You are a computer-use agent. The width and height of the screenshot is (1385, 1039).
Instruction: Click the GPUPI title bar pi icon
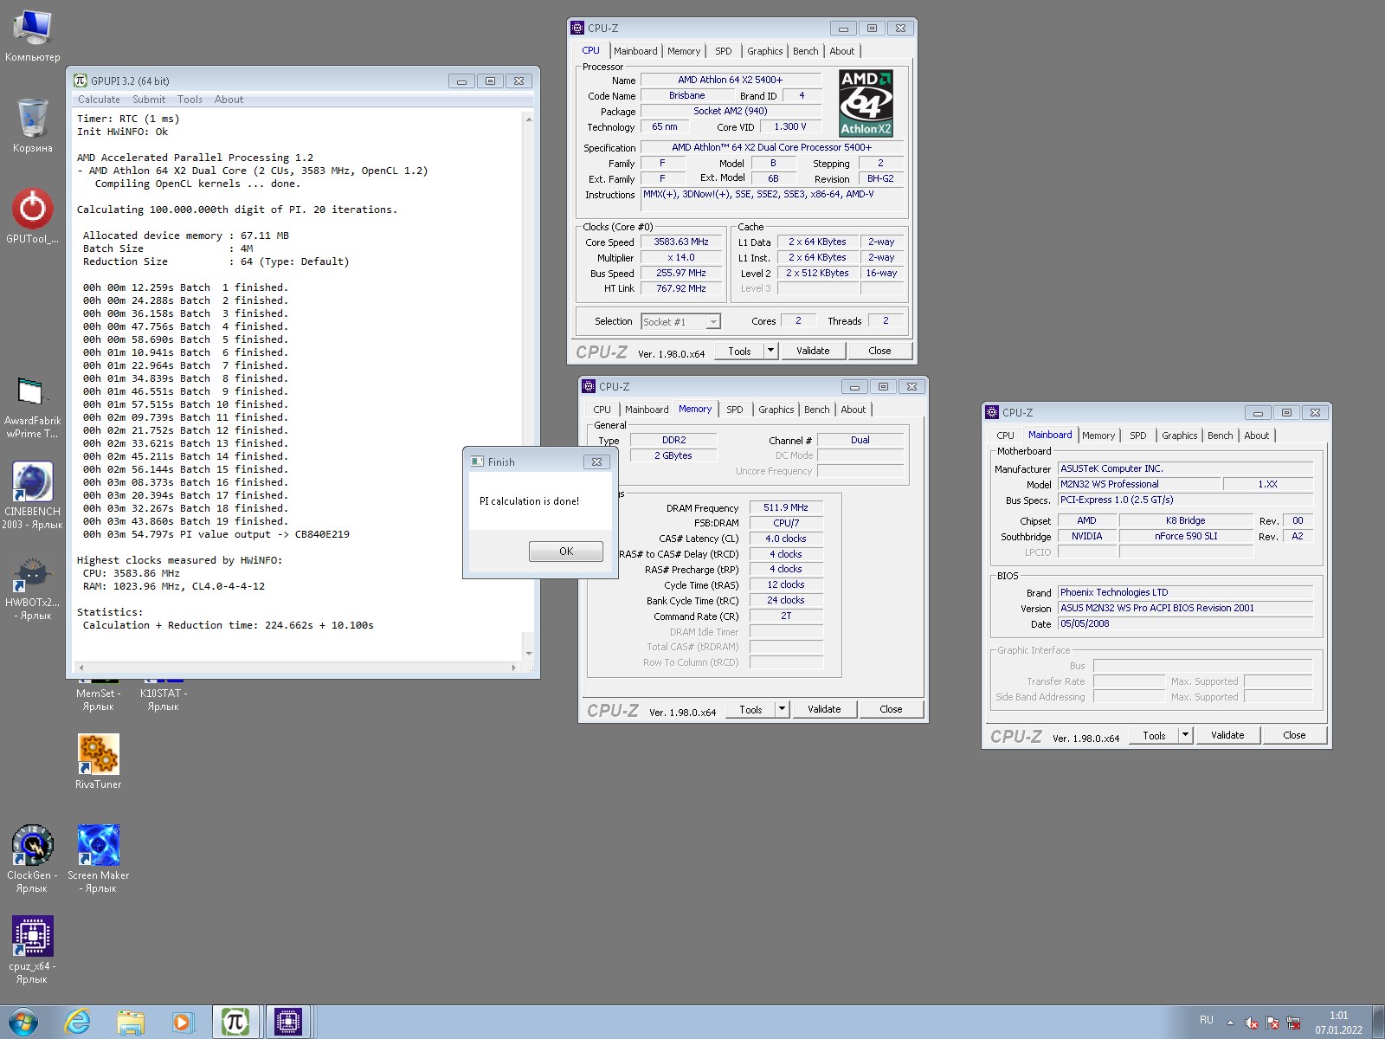click(81, 81)
